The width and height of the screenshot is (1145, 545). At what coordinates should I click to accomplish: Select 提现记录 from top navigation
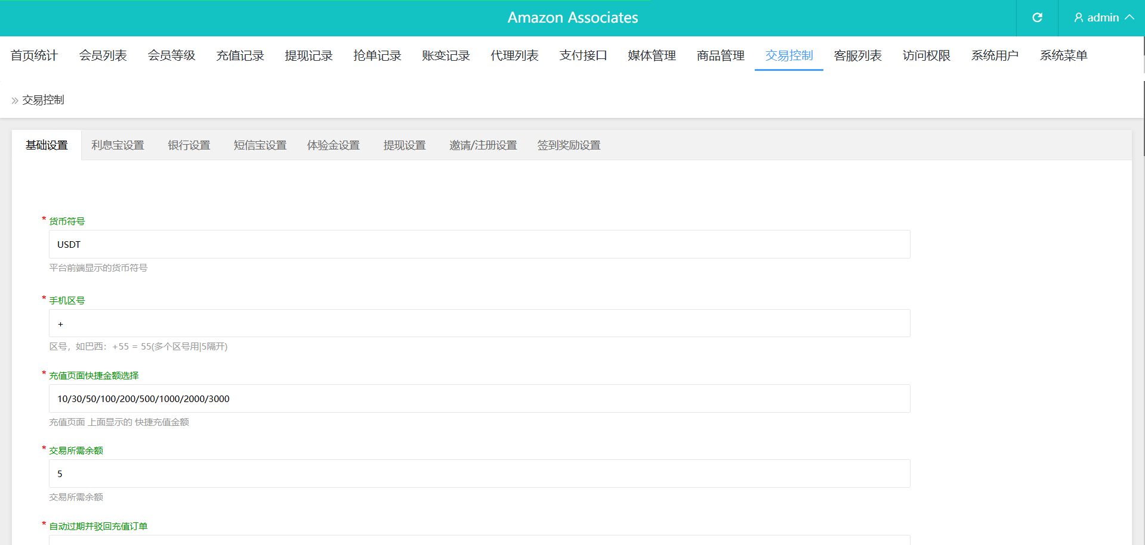(308, 55)
